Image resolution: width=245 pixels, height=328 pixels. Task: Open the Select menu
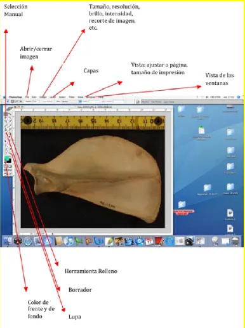click(x=62, y=97)
